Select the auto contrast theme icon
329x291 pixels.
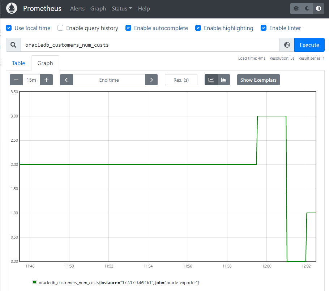click(319, 8)
